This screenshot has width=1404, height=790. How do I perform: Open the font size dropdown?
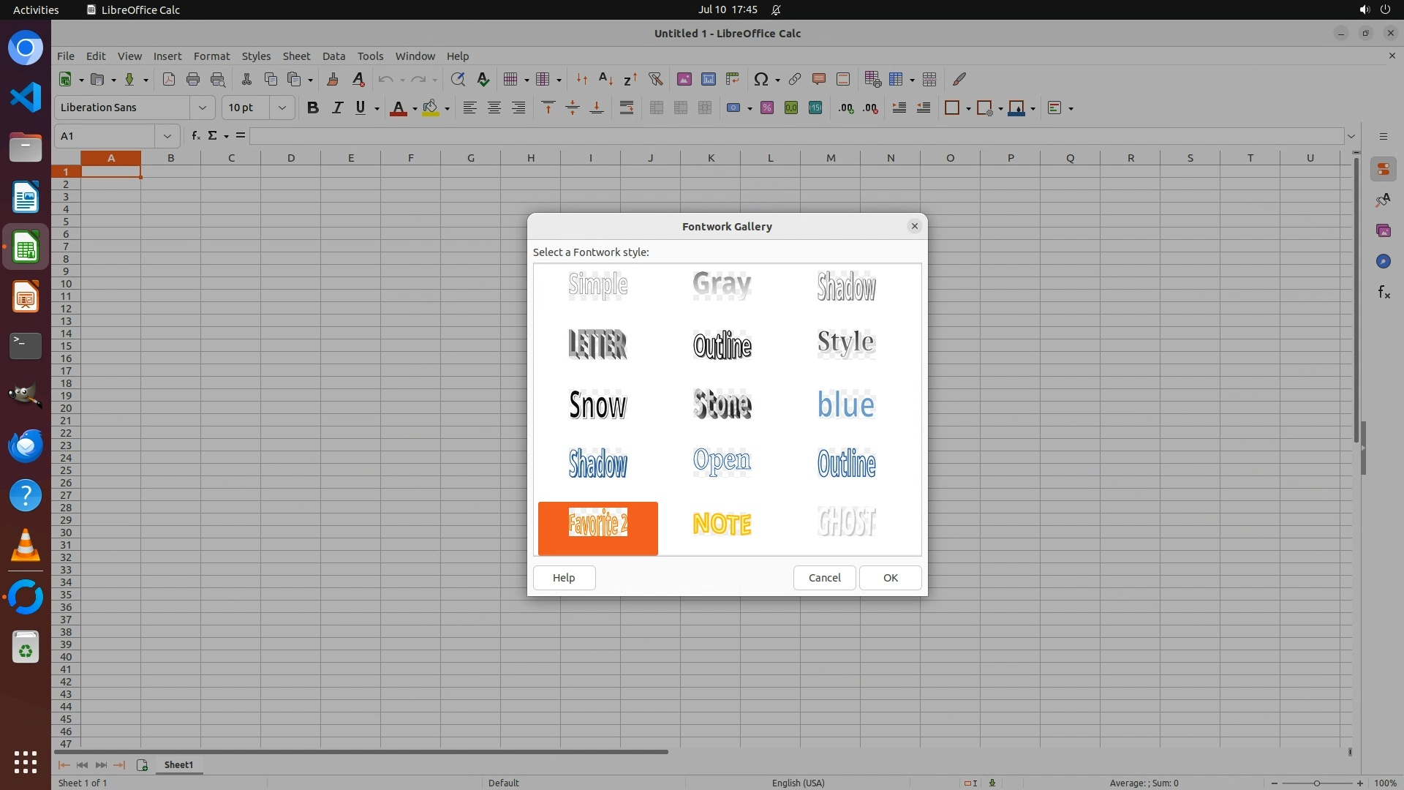click(x=282, y=108)
